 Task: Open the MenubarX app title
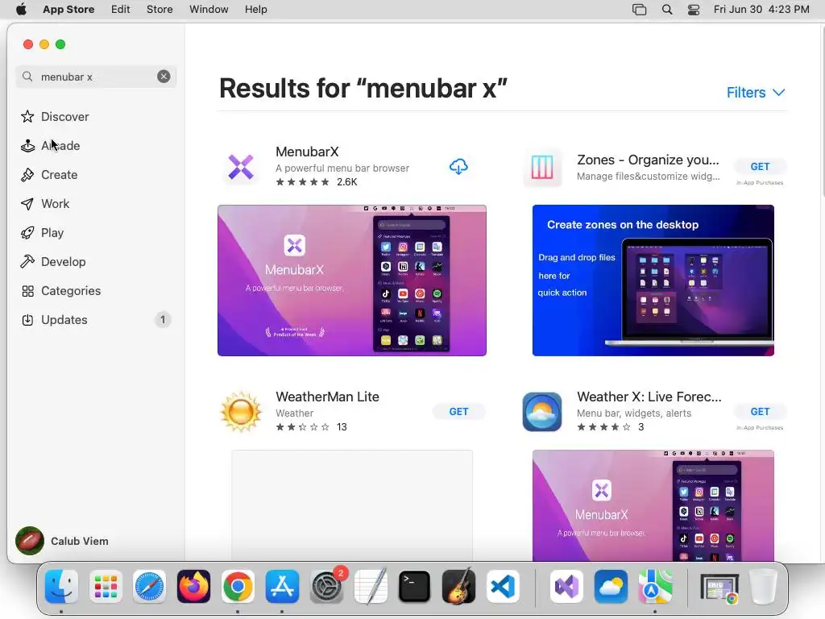[x=307, y=152]
